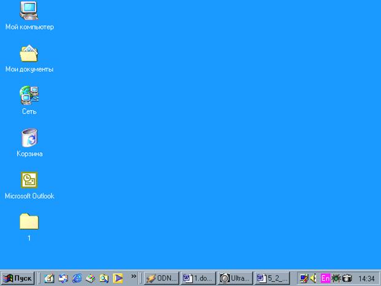The width and height of the screenshot is (381, 286).
Task: Click the Microsoft Outlook label text
Action: coord(29,196)
